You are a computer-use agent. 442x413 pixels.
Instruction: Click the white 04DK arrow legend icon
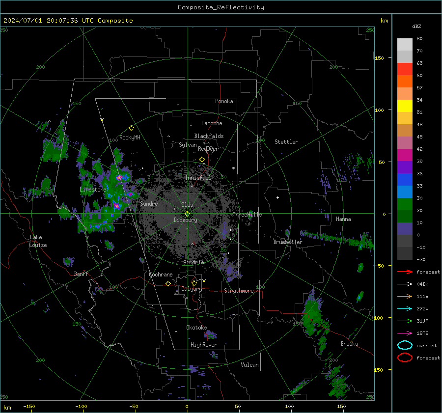(405, 284)
